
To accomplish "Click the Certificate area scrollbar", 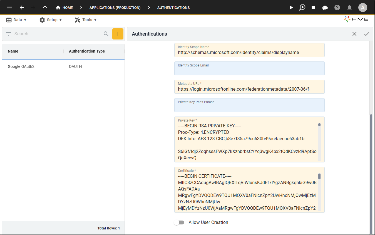I will point(319,192).
